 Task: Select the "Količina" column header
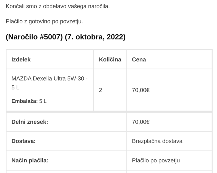point(110,59)
